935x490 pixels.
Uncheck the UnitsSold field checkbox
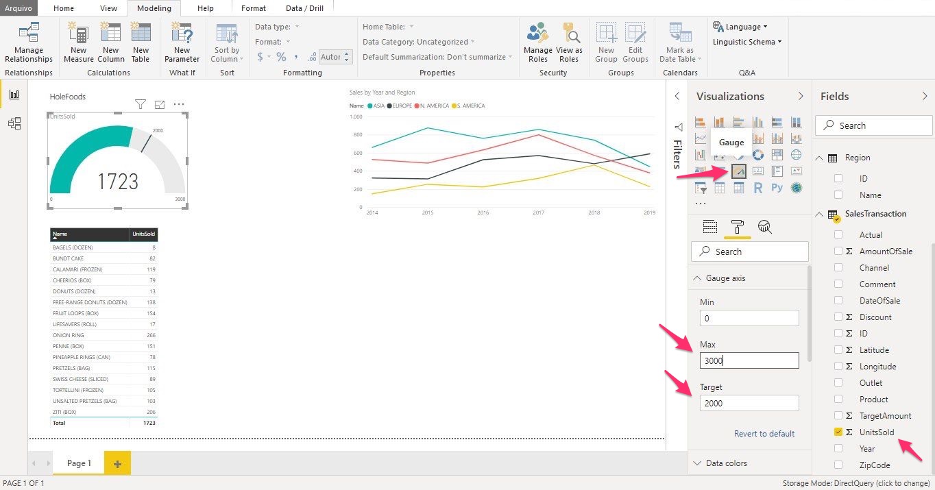tap(838, 432)
